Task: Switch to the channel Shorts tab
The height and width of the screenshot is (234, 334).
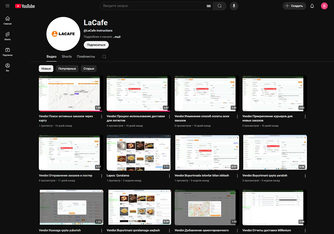Action: [67, 56]
